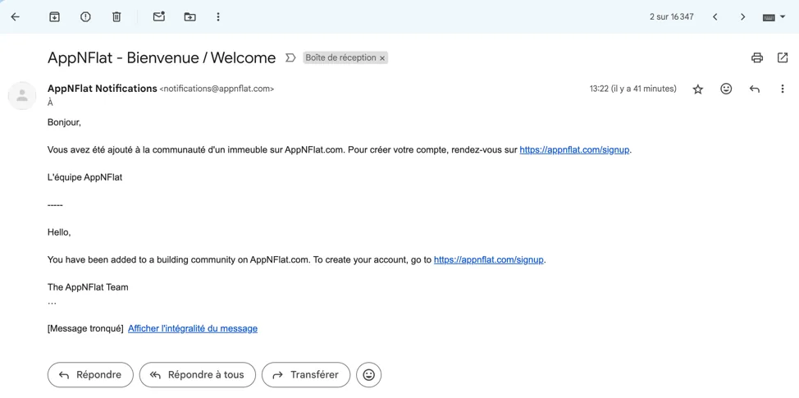The width and height of the screenshot is (799, 398).
Task: Open more options in top toolbar
Action: tap(218, 16)
